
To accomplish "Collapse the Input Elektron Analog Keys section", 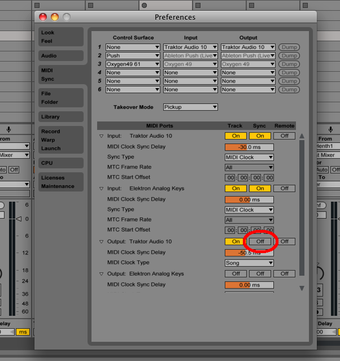I will pyautogui.click(x=102, y=189).
